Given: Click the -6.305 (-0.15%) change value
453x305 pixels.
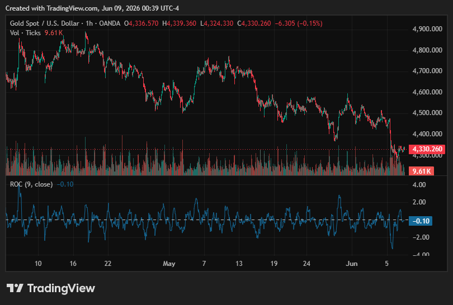Looking at the screenshot, I should point(299,23).
